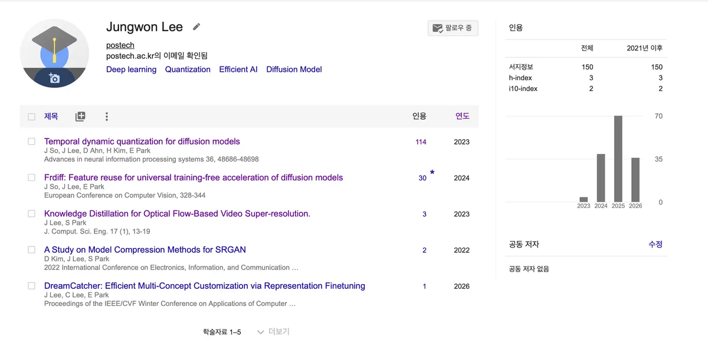Open the Quantization interest tag
Viewport: 708px width, 349px height.
pos(188,70)
